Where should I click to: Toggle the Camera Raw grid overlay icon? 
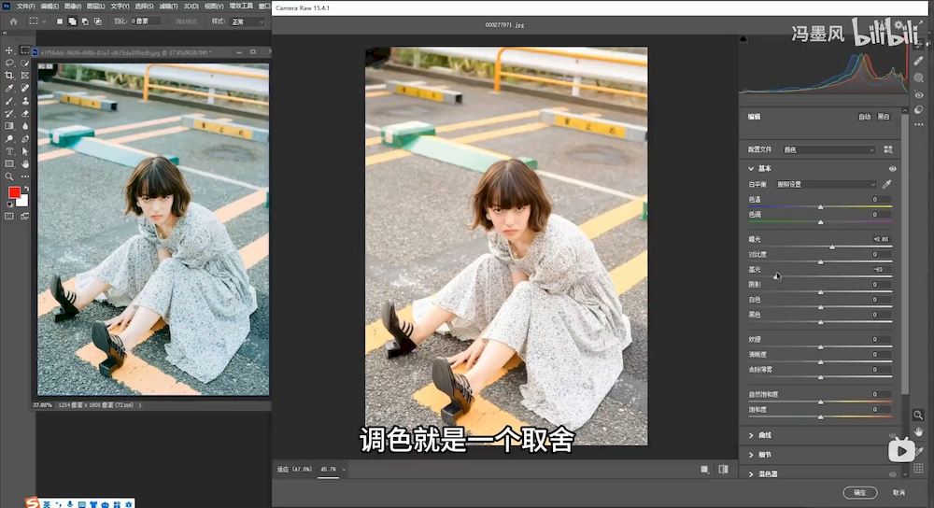(x=918, y=468)
